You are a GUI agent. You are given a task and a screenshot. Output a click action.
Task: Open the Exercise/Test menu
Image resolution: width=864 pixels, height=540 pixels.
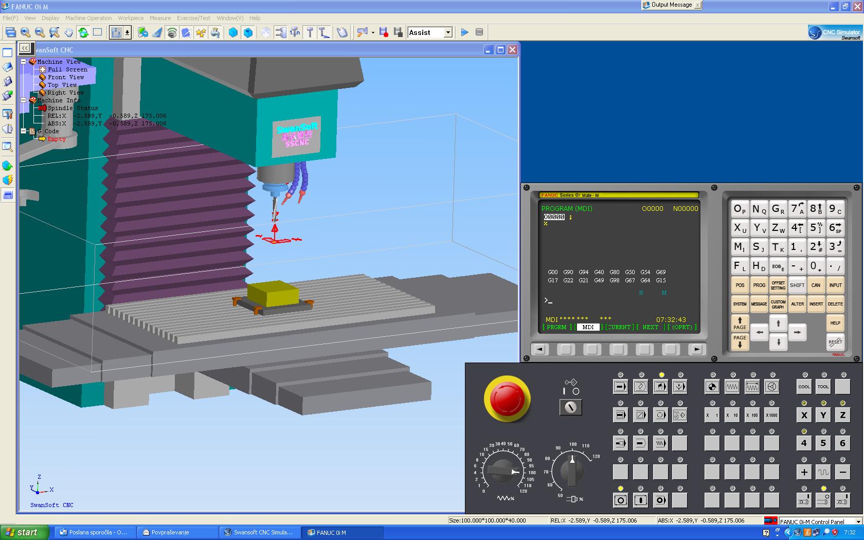click(194, 18)
